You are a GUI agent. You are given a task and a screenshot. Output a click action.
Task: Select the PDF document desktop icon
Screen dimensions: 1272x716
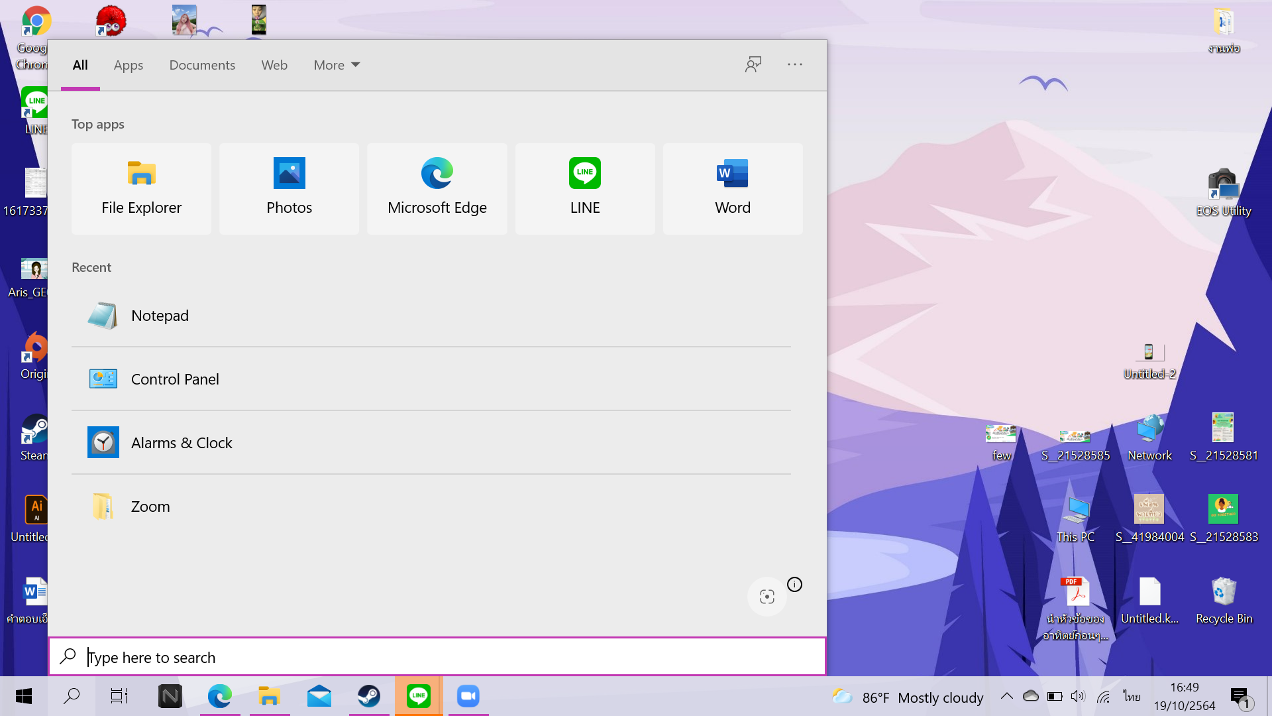(x=1075, y=609)
